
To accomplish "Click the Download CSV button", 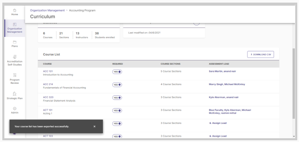I will [x=261, y=54].
